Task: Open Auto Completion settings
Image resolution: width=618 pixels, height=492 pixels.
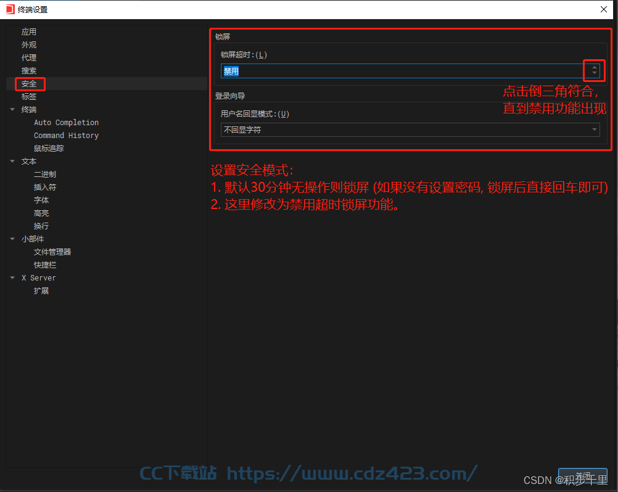Action: 66,123
